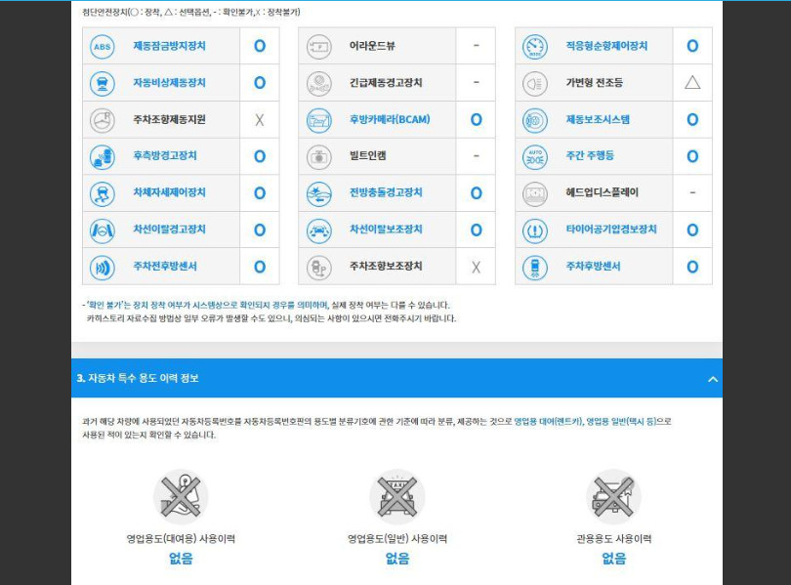Click 없음 under 영업용도(대여용) 사용이력
791x585 pixels.
pyautogui.click(x=181, y=559)
